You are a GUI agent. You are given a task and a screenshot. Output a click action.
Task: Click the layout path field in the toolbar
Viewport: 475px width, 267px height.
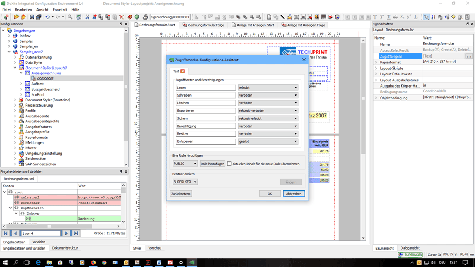tap(170, 17)
